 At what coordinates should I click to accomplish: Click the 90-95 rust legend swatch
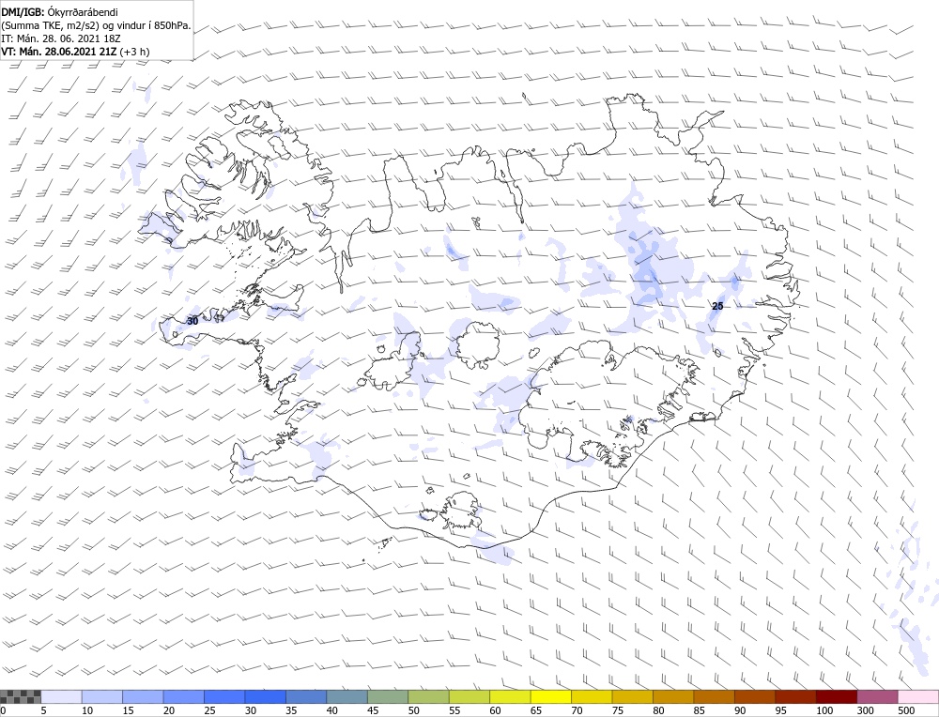click(755, 696)
